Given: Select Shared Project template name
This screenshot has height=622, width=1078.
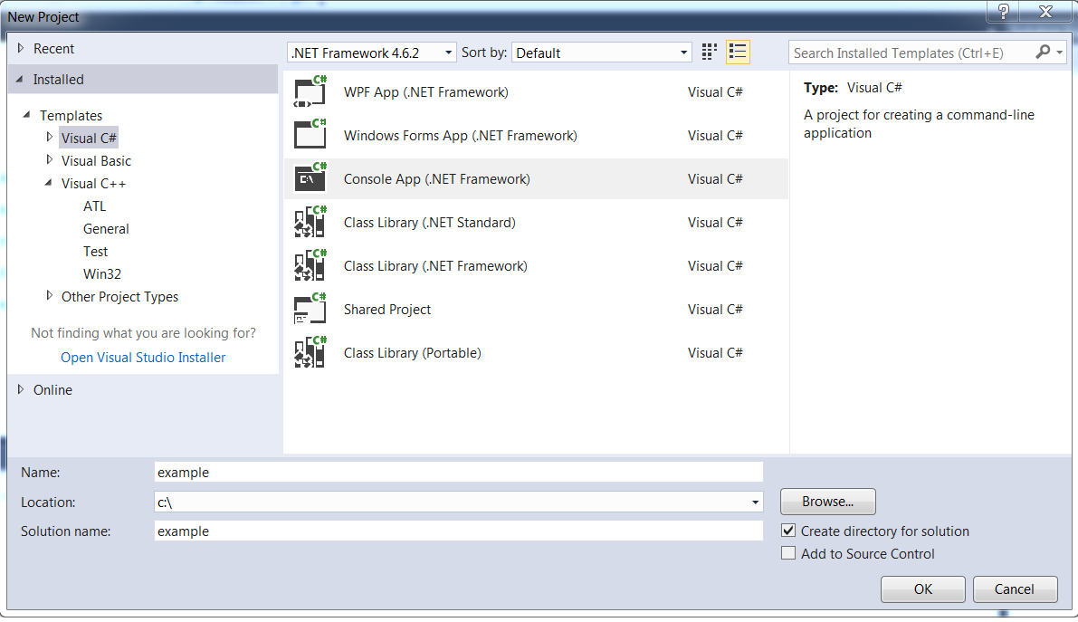Looking at the screenshot, I should [387, 310].
